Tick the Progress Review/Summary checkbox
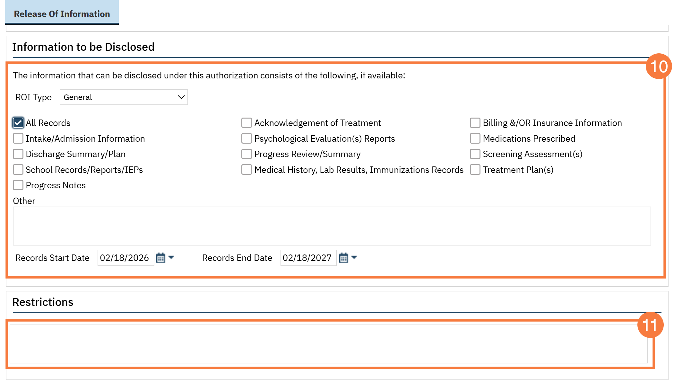Screen dimensions: 674x383 point(246,154)
